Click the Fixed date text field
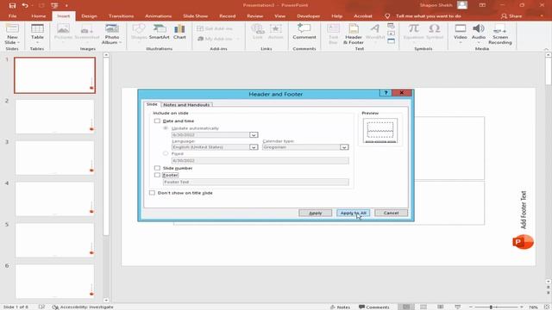The image size is (552, 310). click(260, 161)
